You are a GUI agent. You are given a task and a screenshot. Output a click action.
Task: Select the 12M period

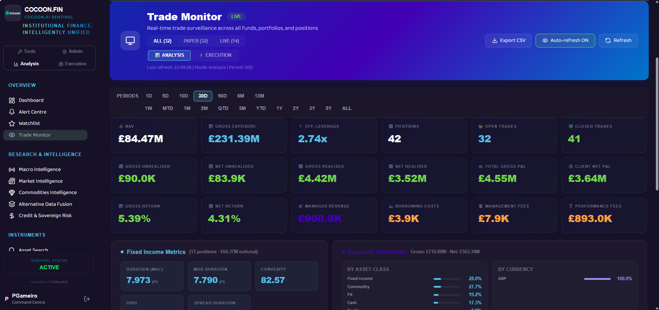[259, 96]
